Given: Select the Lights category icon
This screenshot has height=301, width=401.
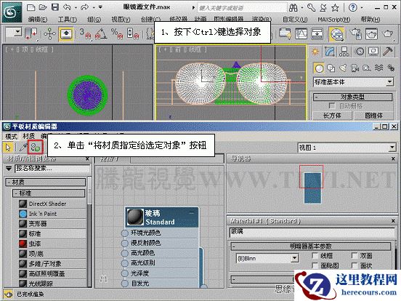Looking at the screenshot, I should click(343, 68).
